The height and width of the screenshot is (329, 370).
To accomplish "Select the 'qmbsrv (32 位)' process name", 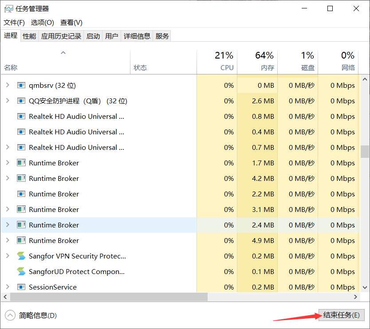I will pos(52,86).
